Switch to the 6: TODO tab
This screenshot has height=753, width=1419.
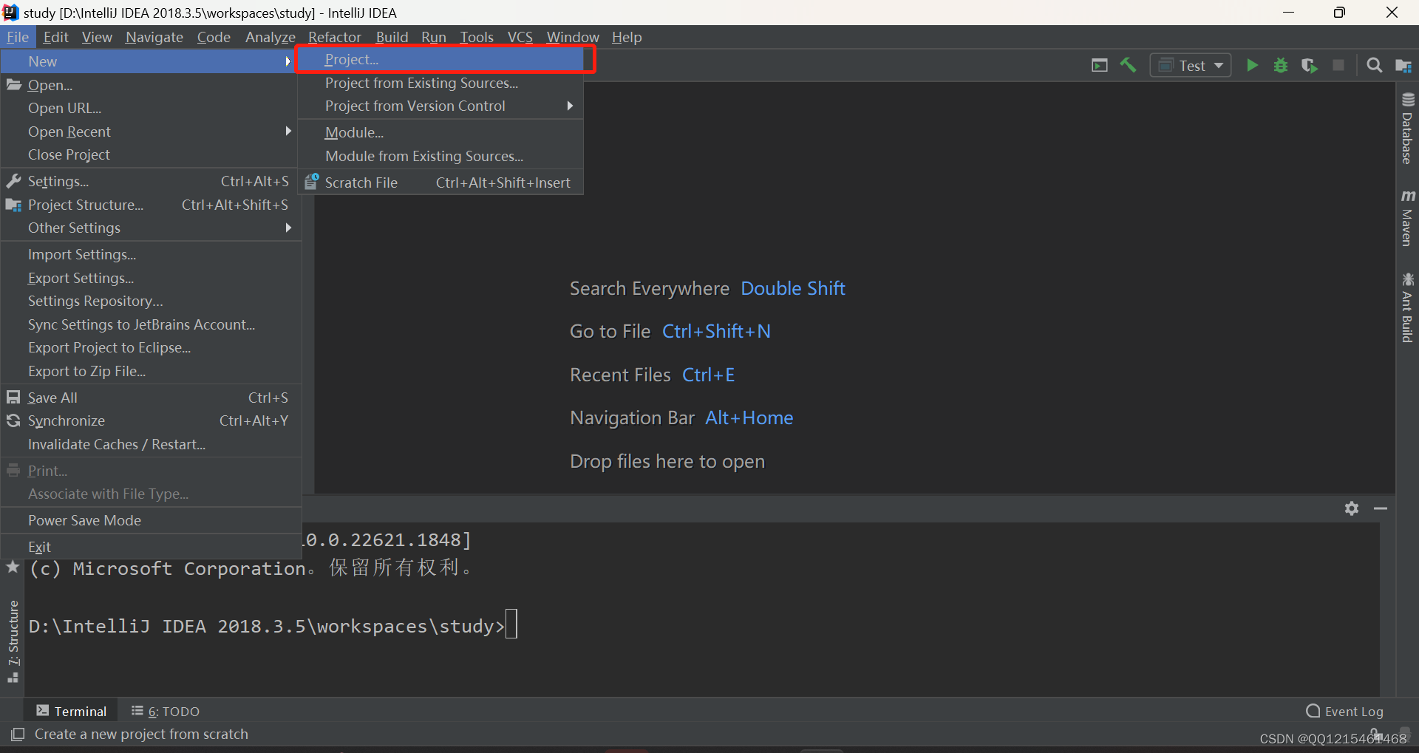click(x=166, y=711)
